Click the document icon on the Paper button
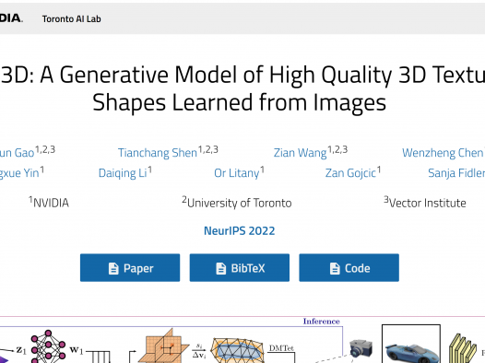The image size is (485, 363). (113, 268)
